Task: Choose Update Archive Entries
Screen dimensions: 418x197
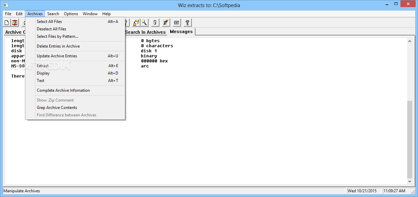Action: coord(75,56)
